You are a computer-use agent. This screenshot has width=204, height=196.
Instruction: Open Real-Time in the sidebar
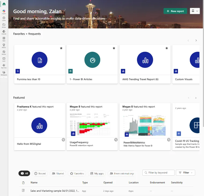4,66
